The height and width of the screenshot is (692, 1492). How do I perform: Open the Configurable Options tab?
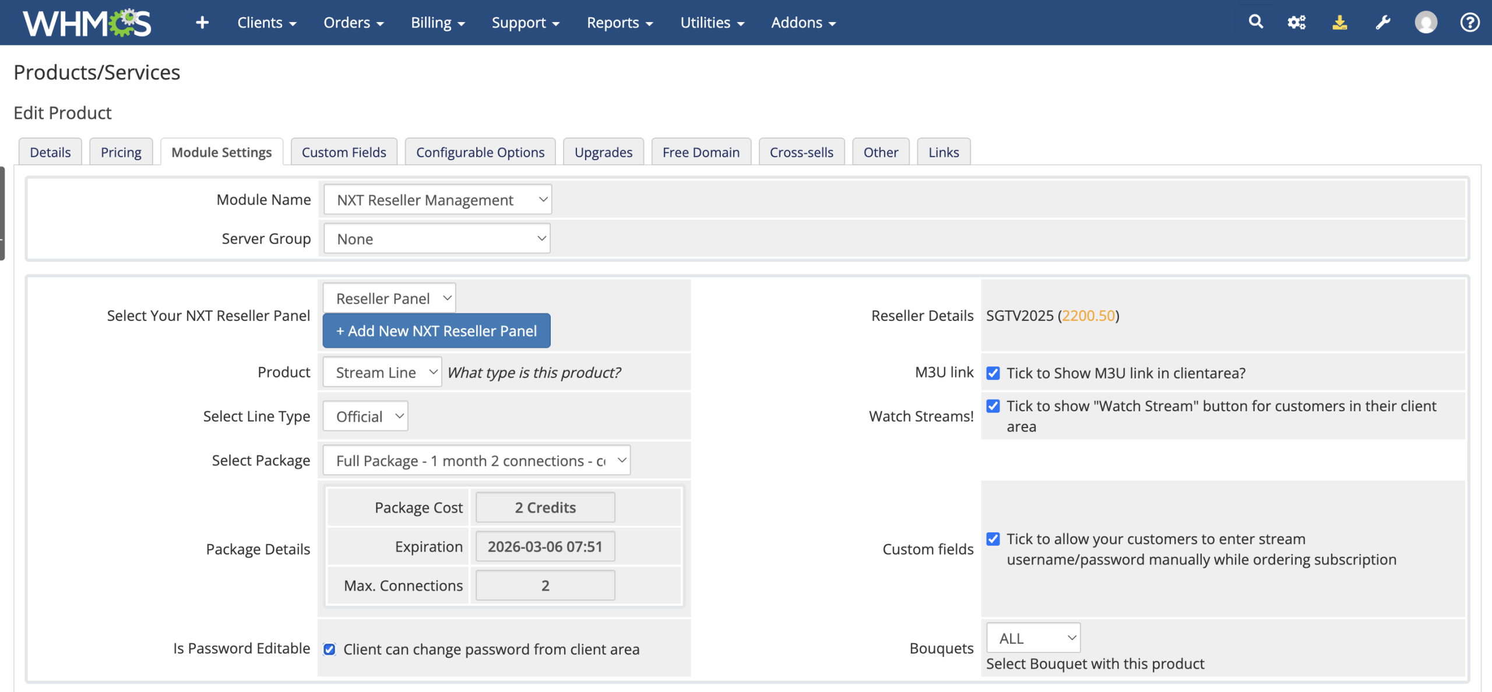480,152
